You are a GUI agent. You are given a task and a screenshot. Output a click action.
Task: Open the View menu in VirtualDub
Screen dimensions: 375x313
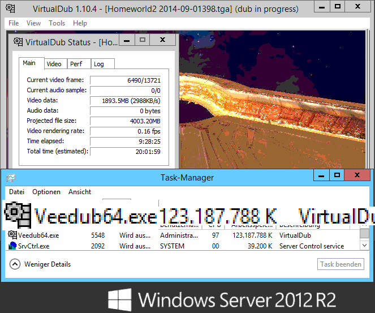point(34,23)
